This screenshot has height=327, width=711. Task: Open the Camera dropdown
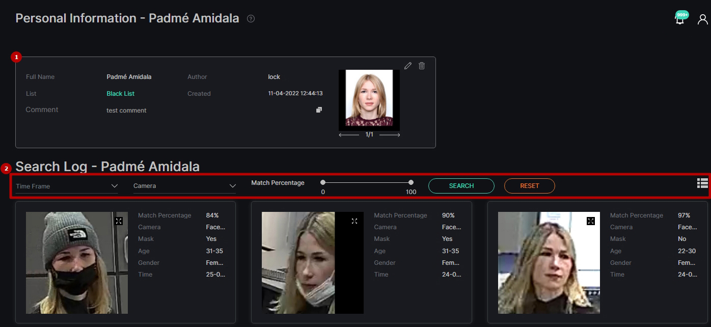[x=184, y=186]
